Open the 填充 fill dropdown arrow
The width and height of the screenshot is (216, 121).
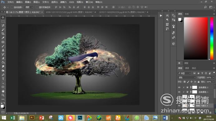click(214, 82)
